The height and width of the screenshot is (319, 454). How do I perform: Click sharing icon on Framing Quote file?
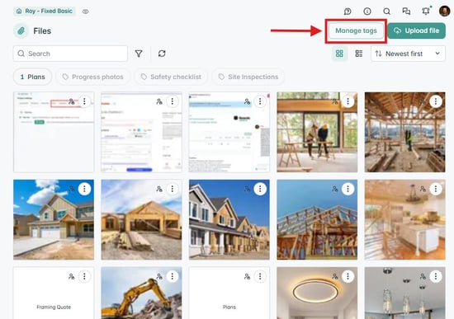(71, 276)
